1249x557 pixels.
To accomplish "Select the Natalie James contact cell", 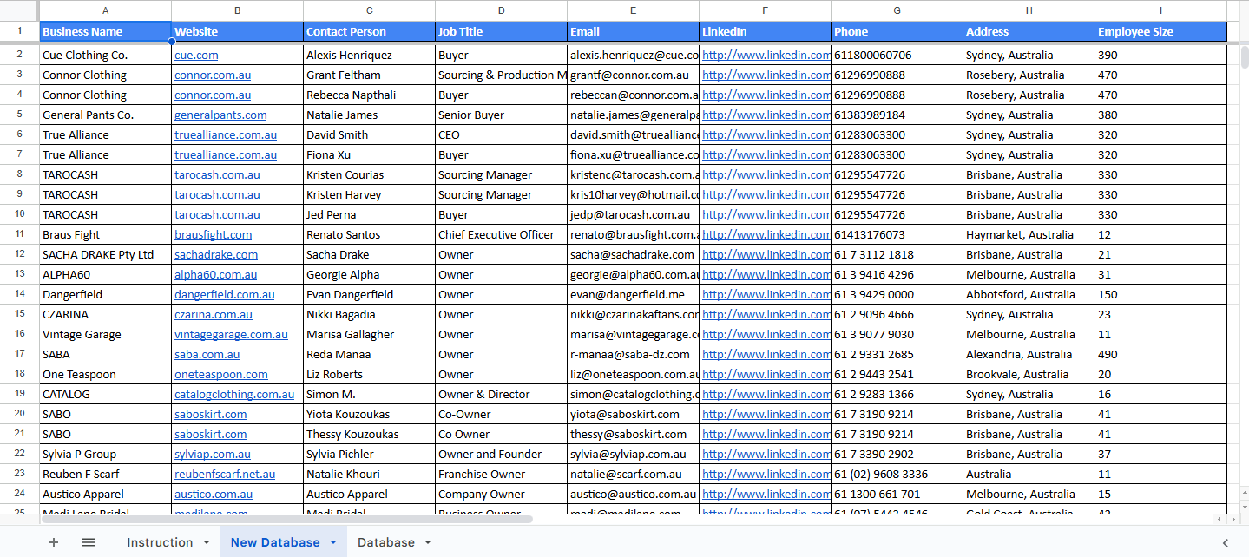I will tap(370, 115).
